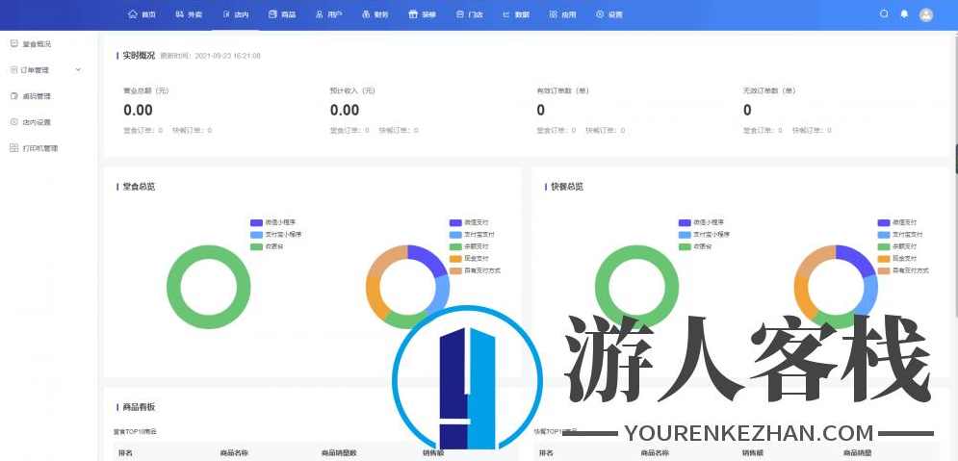Expand the 订单管理 chevron arrow

(78, 70)
